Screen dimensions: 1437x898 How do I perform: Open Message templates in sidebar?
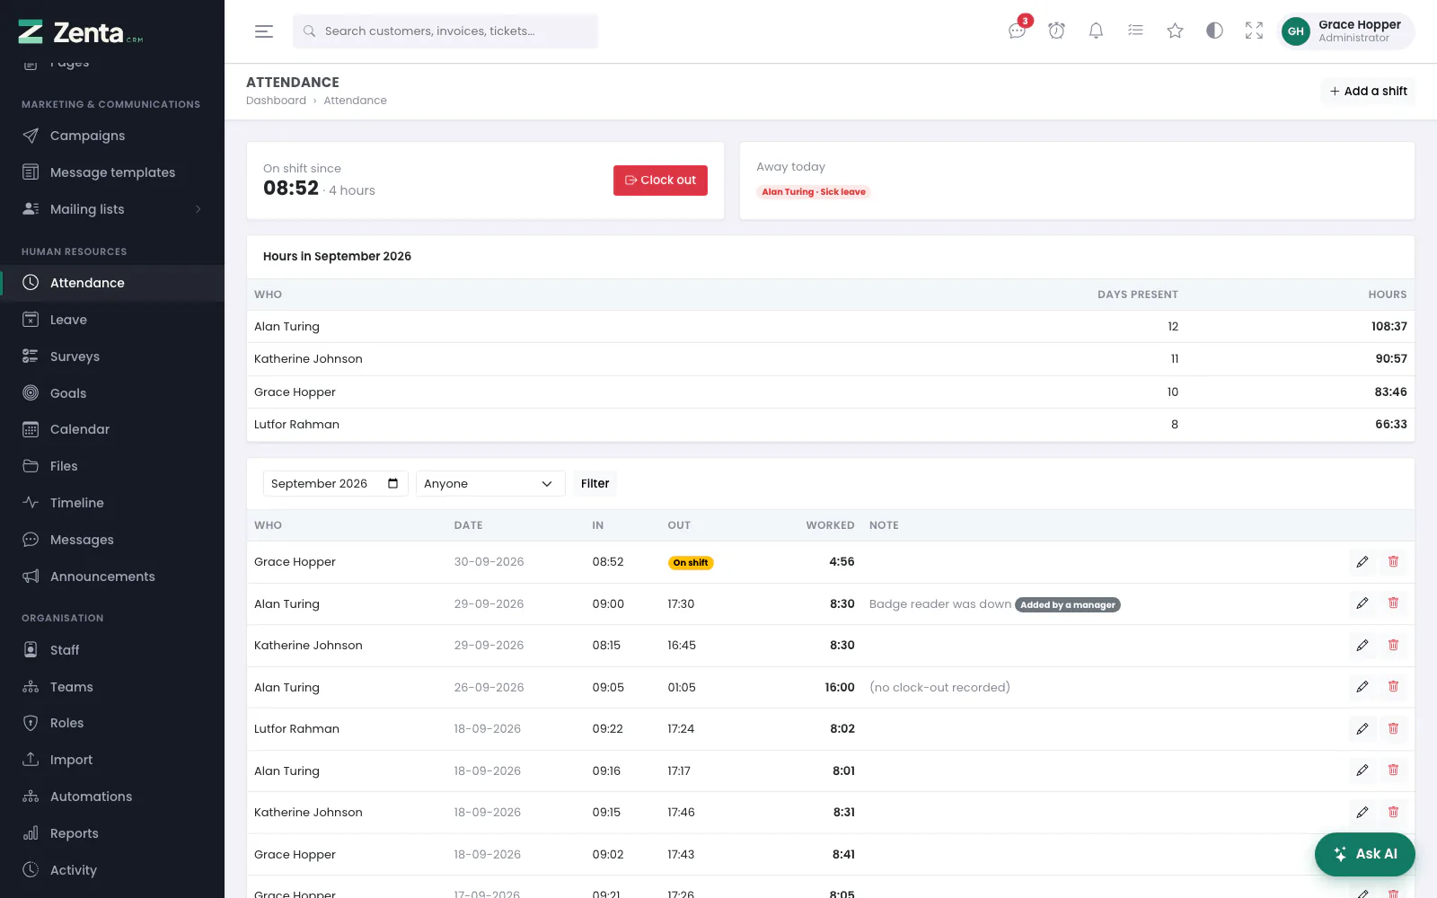coord(112,172)
